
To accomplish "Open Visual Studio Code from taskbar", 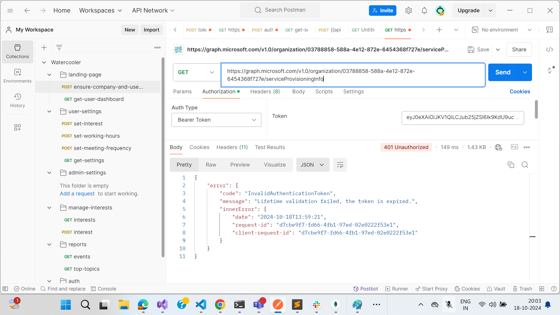I will pos(201,305).
